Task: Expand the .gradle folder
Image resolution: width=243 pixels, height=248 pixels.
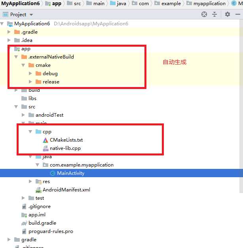Action: 9,32
